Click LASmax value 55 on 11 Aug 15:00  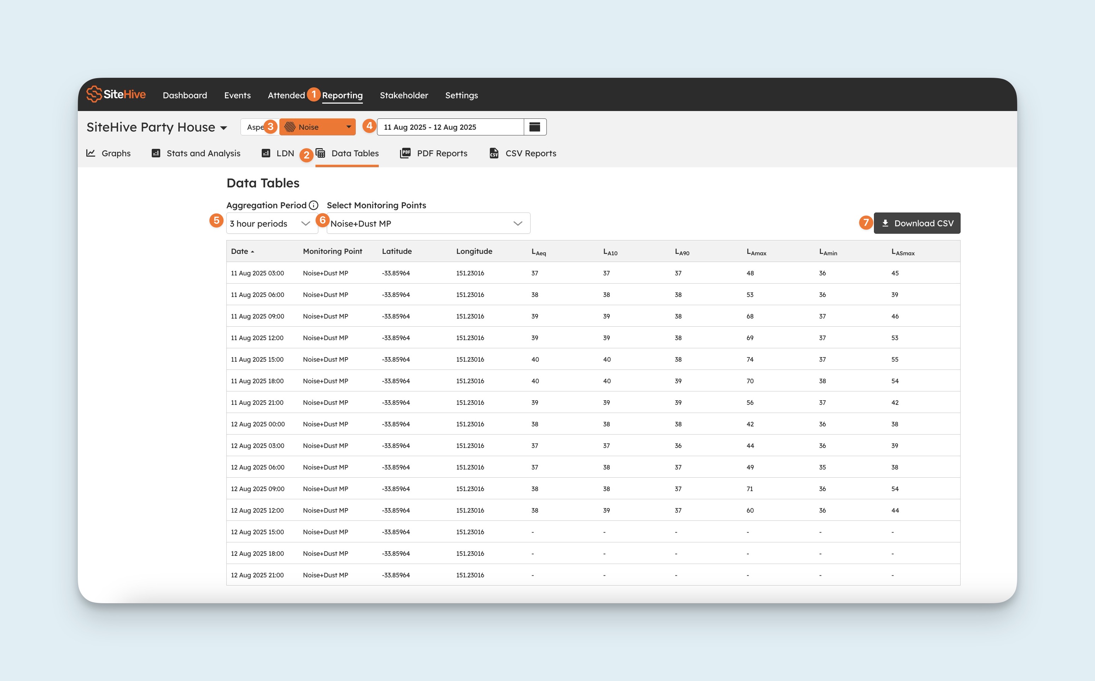[x=895, y=359]
